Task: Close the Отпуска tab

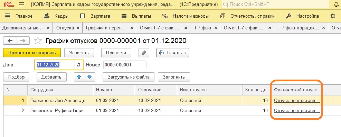Action: coord(78,28)
